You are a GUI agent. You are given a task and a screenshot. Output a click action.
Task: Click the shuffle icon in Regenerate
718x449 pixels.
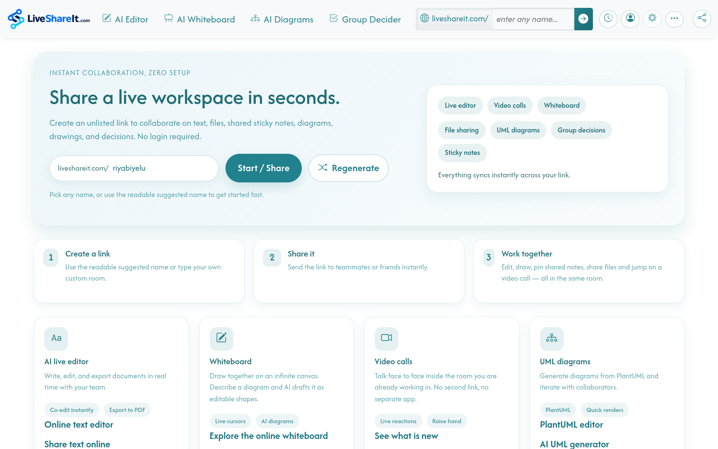click(323, 168)
